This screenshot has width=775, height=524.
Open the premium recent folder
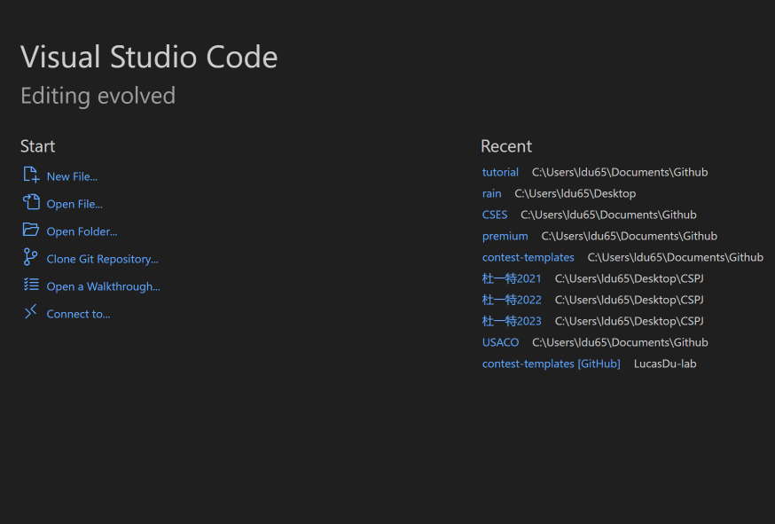tap(505, 236)
